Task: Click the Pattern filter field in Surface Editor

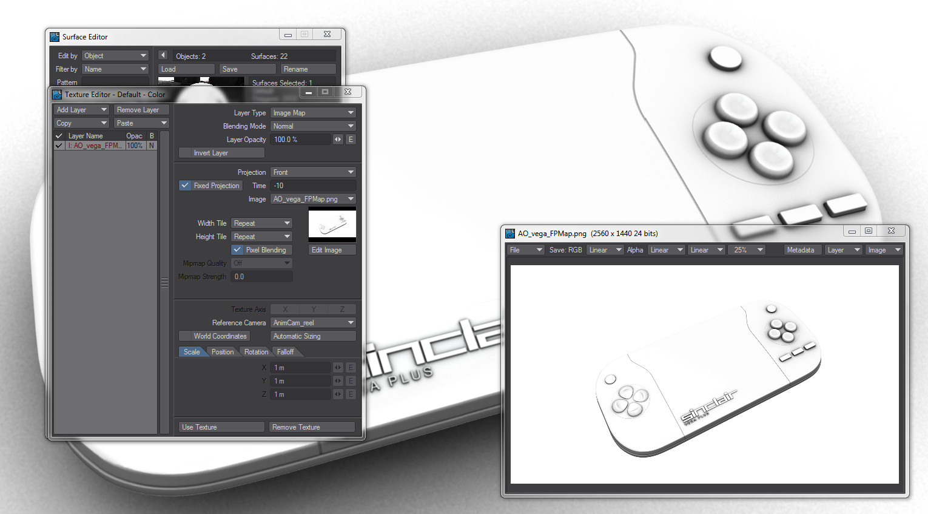Action: [115, 81]
